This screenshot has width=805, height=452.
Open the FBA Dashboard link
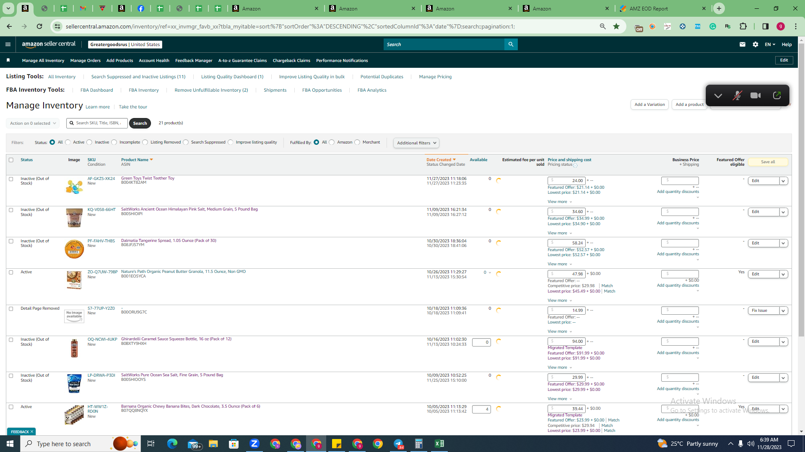(x=97, y=90)
